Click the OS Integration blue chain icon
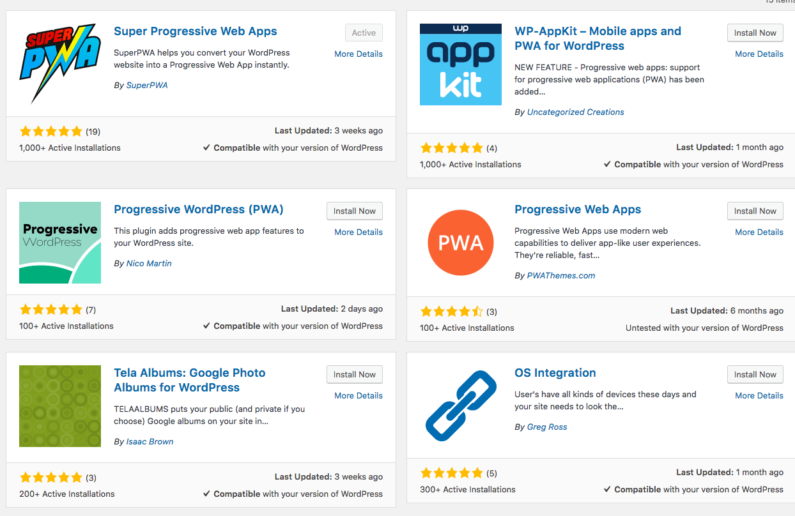The height and width of the screenshot is (516, 795). click(x=460, y=406)
